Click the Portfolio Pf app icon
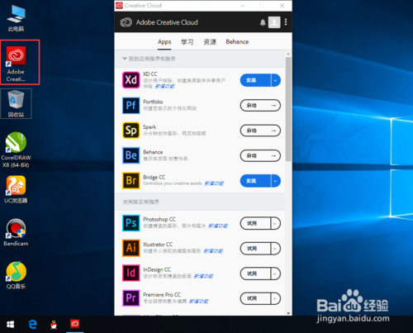The image size is (413, 333). [131, 105]
